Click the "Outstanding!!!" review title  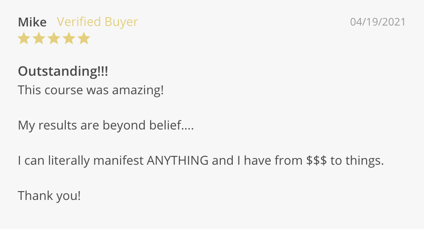click(63, 71)
